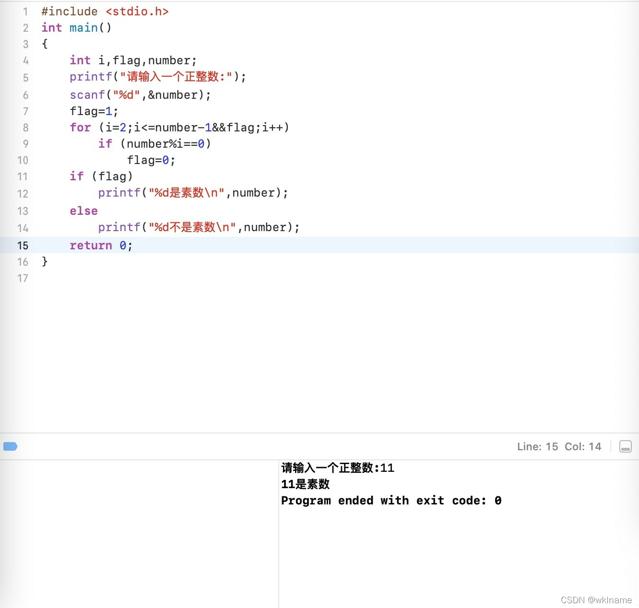Click console output 11是素数
639x608 pixels.
(x=305, y=484)
